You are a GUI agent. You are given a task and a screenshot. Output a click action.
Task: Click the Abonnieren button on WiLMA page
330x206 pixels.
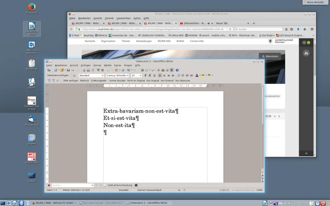click(270, 56)
